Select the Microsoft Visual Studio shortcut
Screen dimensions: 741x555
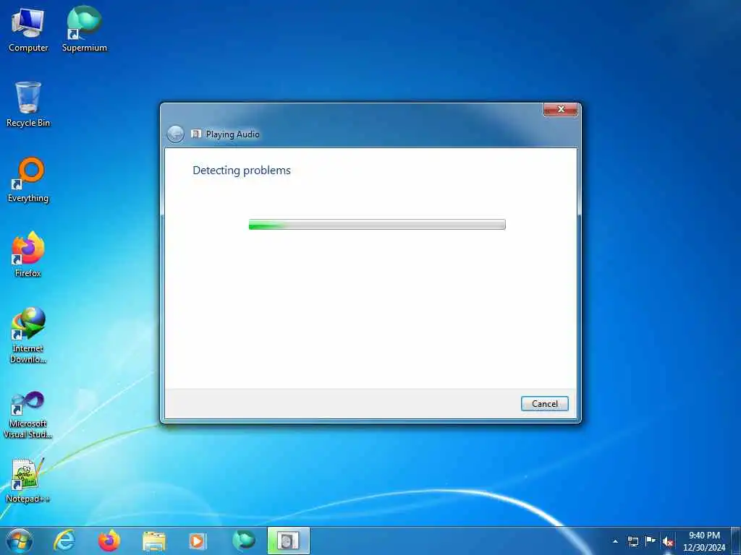click(28, 416)
